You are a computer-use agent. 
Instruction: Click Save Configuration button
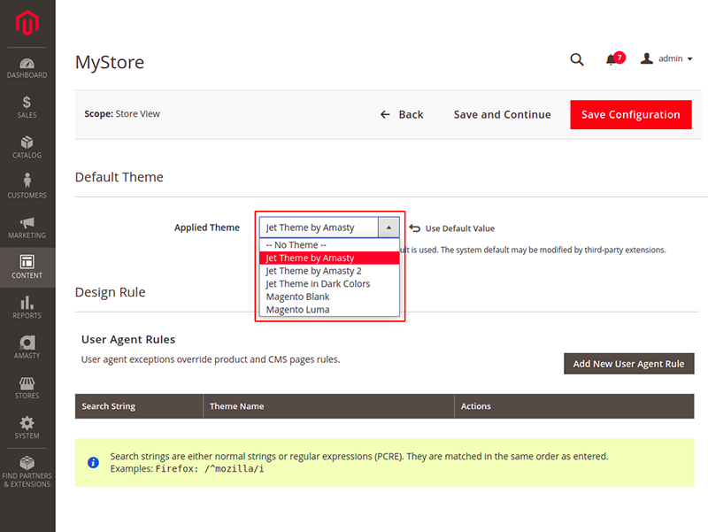[x=631, y=115]
